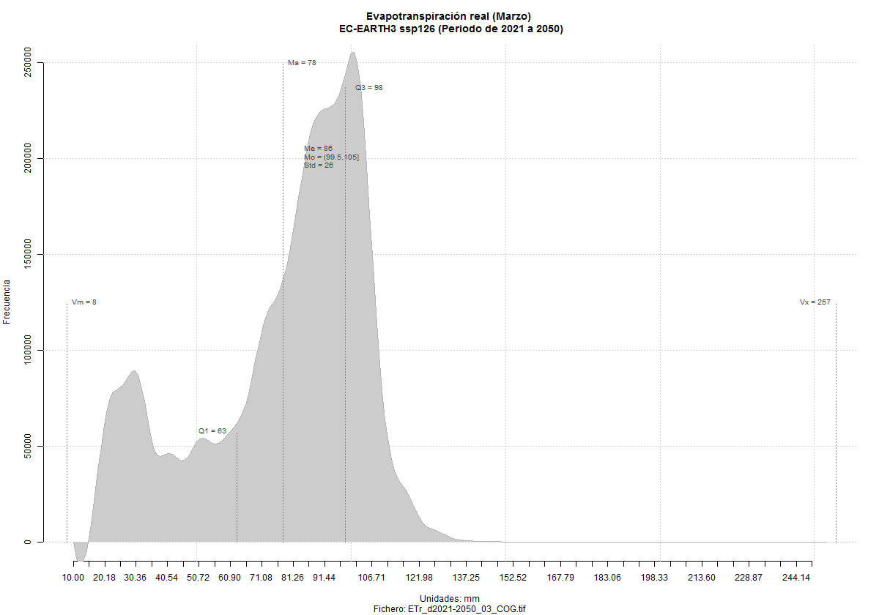
Task: Click x-axis tick label '20.18'
Action: tap(104, 578)
